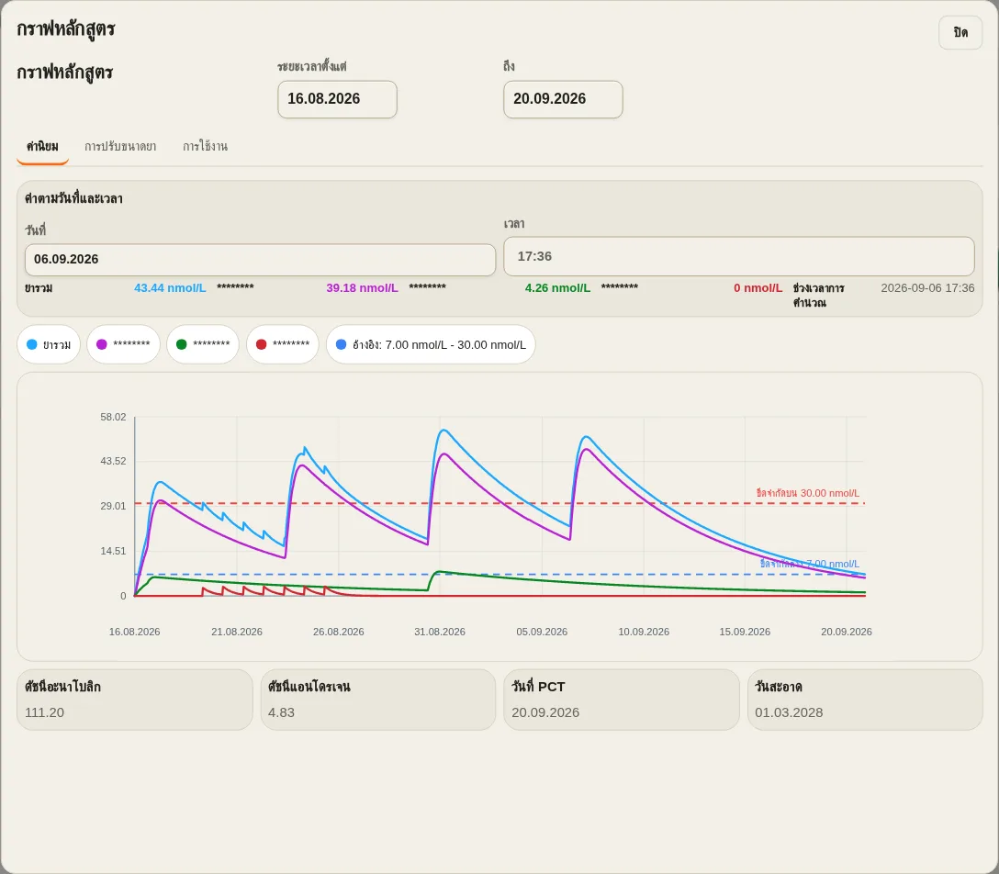Click the 15.09.2026 x-axis date label
The image size is (999, 874).
tap(745, 632)
